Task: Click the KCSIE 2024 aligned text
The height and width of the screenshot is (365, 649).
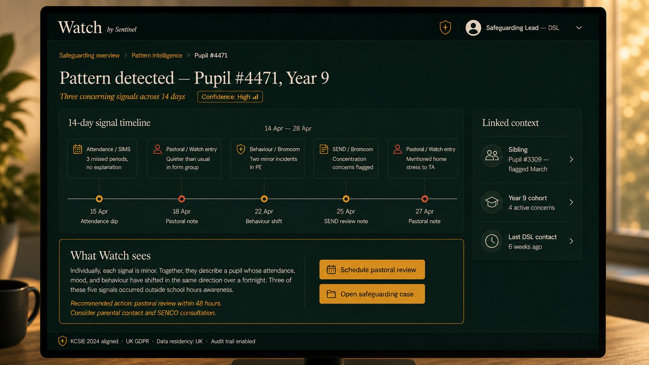Action: click(x=94, y=341)
